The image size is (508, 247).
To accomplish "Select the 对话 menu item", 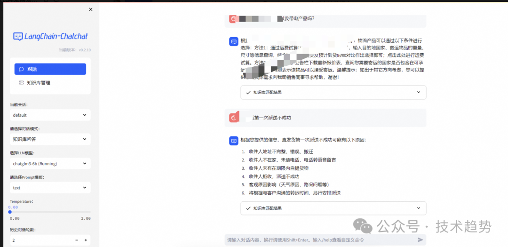I will [x=50, y=69].
